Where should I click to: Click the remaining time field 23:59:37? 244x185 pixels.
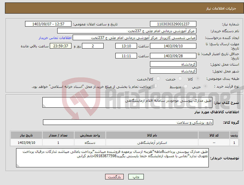(61, 46)
